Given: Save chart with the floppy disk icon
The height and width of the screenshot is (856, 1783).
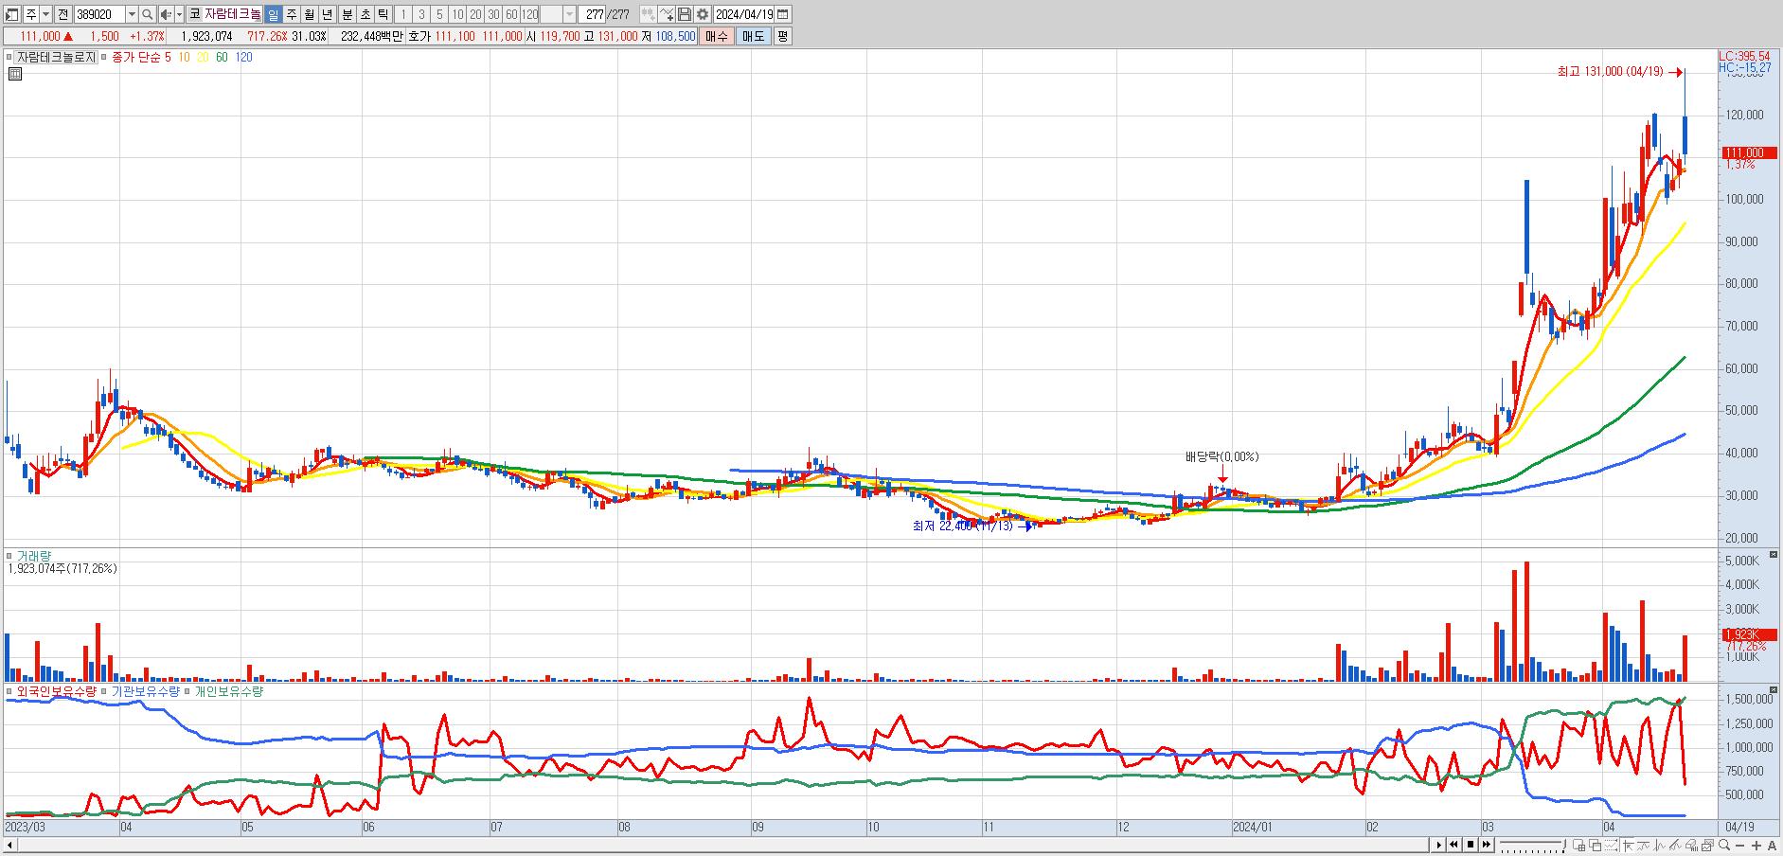Looking at the screenshot, I should [x=685, y=14].
